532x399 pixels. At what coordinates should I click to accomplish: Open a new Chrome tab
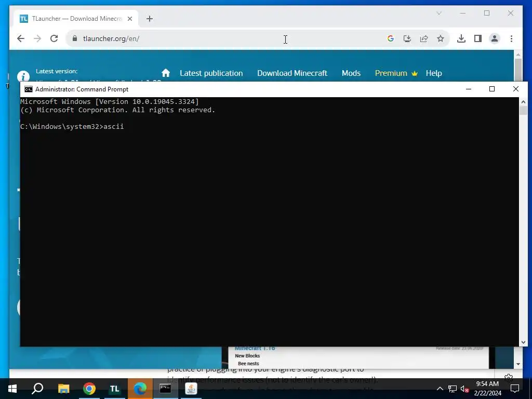150,19
